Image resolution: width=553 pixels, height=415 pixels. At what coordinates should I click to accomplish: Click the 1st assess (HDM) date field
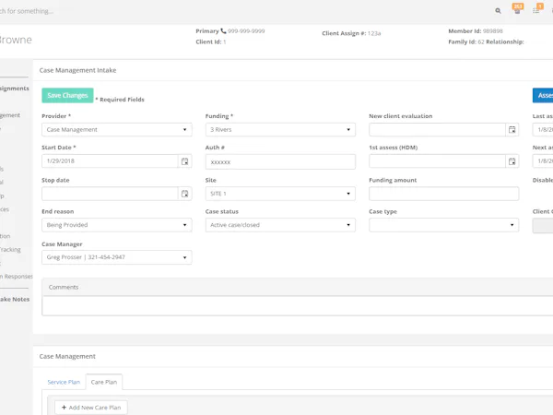coord(437,161)
